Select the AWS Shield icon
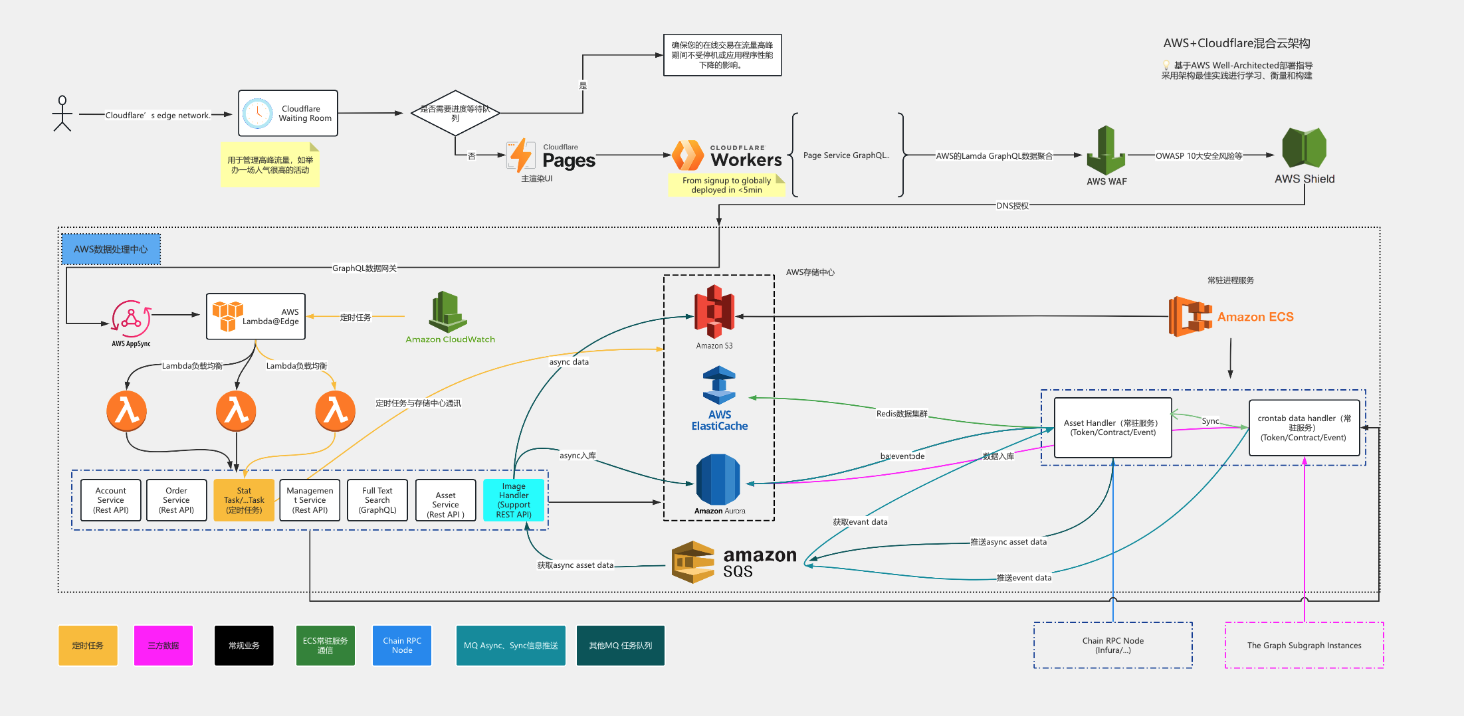The width and height of the screenshot is (1464, 716). pos(1304,147)
